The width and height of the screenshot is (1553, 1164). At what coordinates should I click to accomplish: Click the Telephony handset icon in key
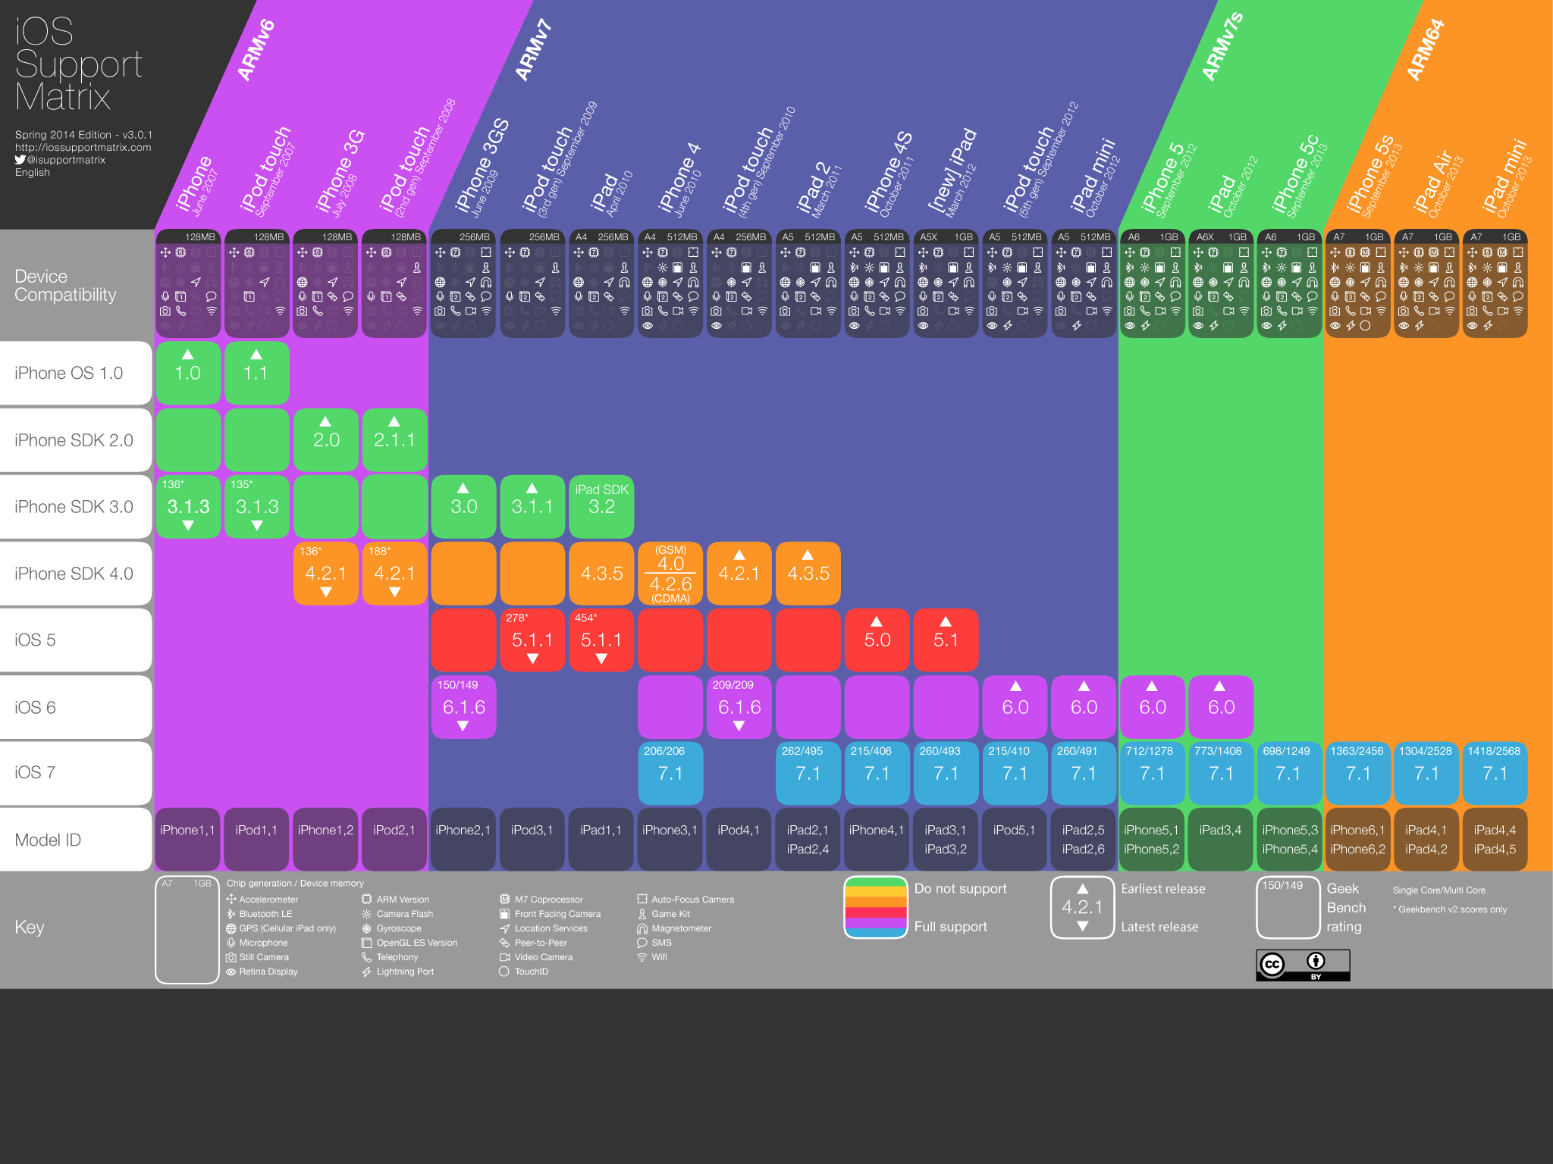coord(367,956)
